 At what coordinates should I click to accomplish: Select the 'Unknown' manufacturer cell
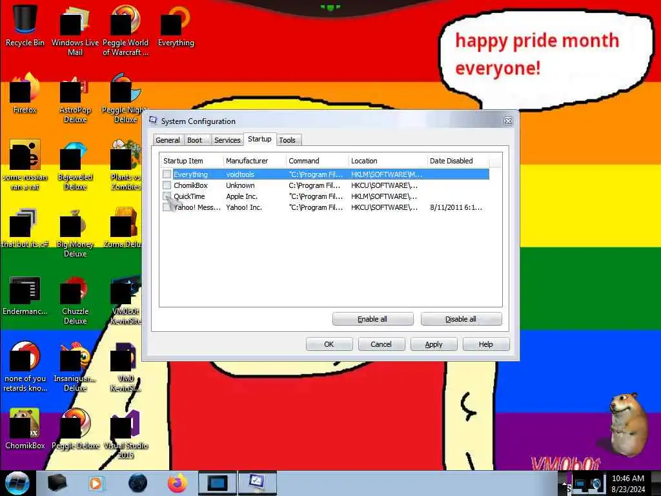pyautogui.click(x=240, y=185)
